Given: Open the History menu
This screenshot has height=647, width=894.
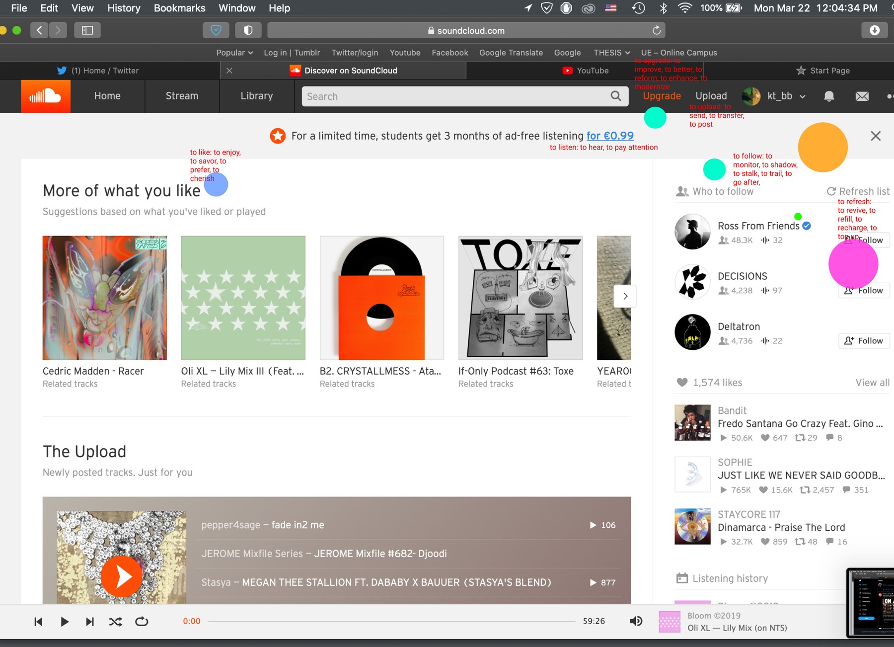Looking at the screenshot, I should coord(124,8).
